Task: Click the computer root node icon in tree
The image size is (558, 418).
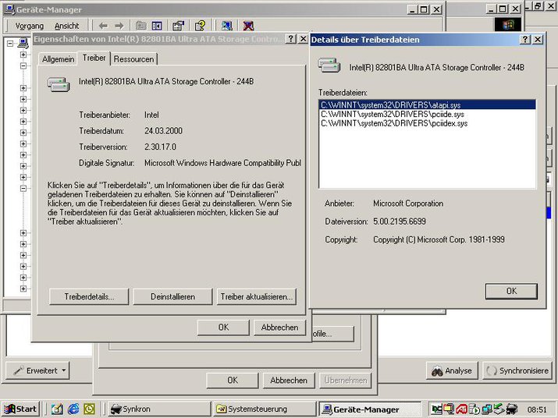Action: 23,44
